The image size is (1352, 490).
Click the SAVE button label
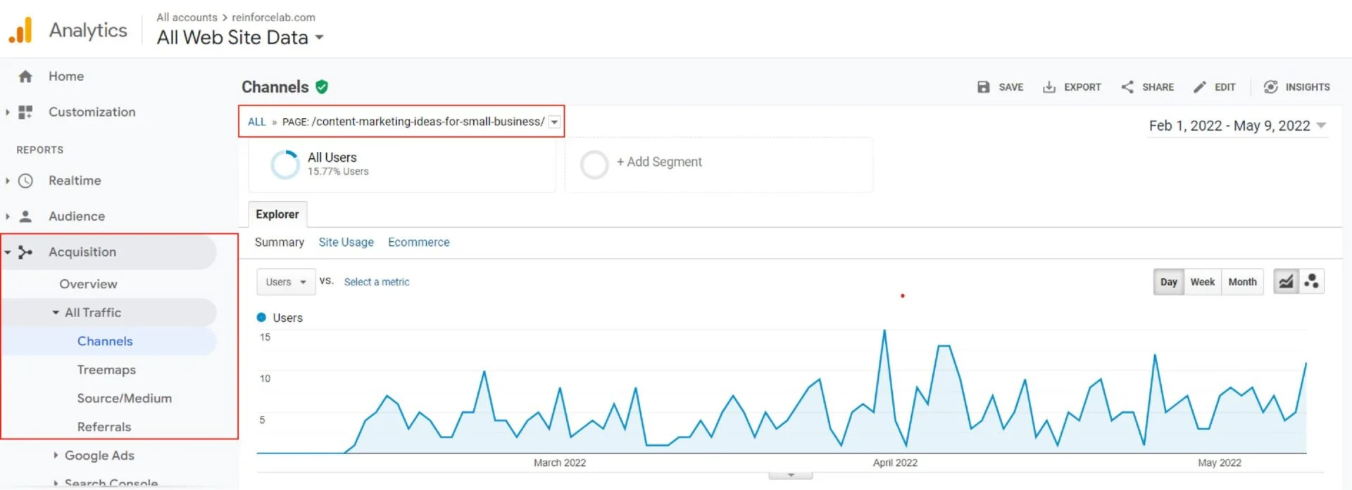pos(1010,87)
